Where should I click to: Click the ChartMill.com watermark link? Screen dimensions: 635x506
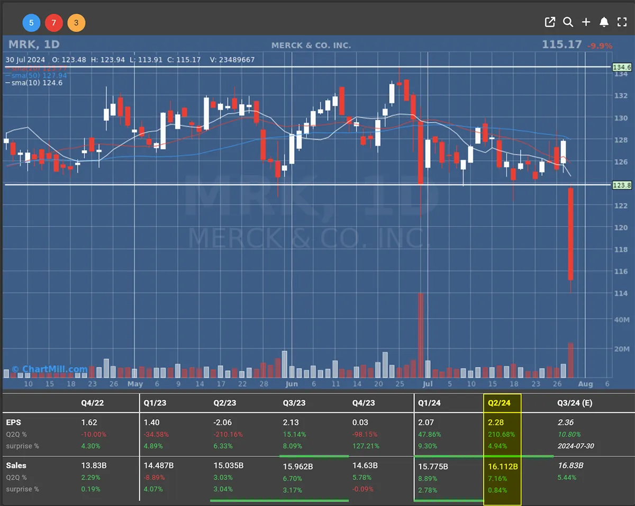pos(49,369)
